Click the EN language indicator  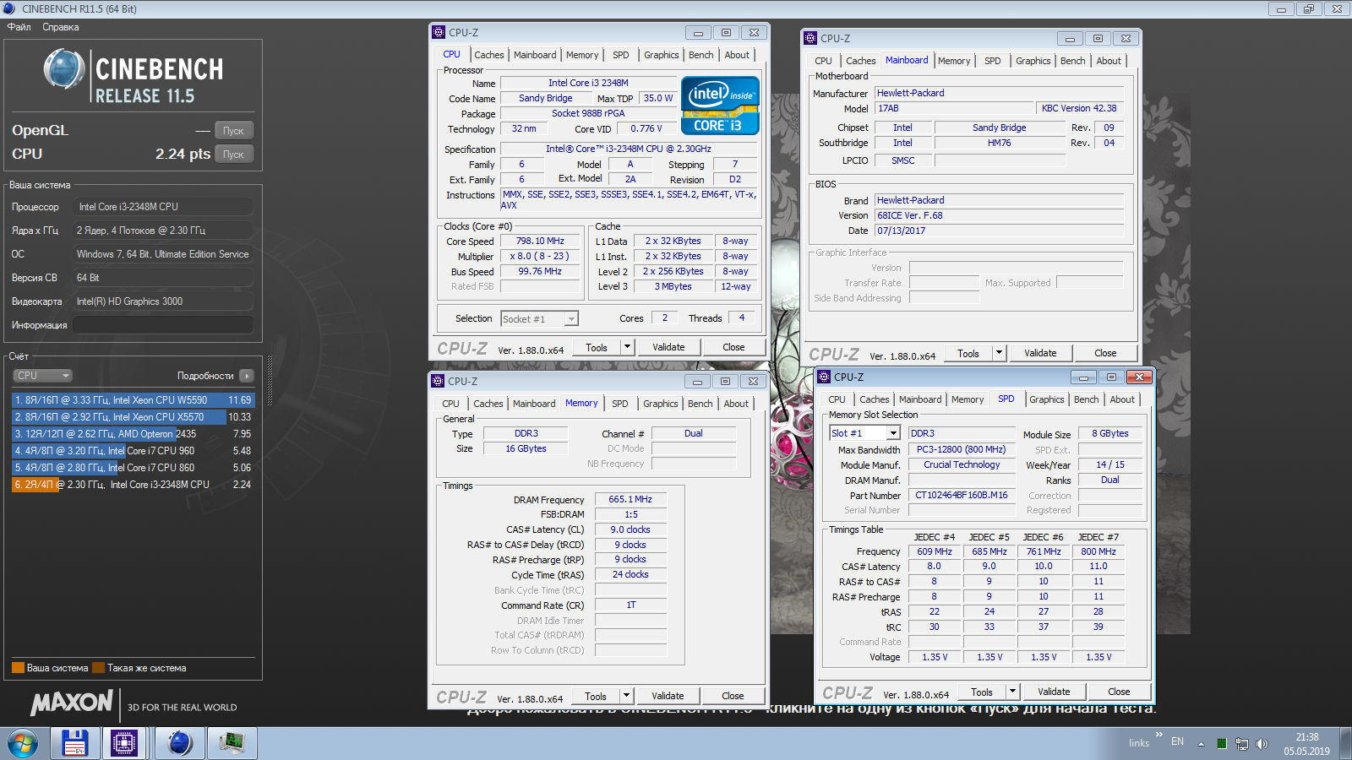click(1177, 741)
